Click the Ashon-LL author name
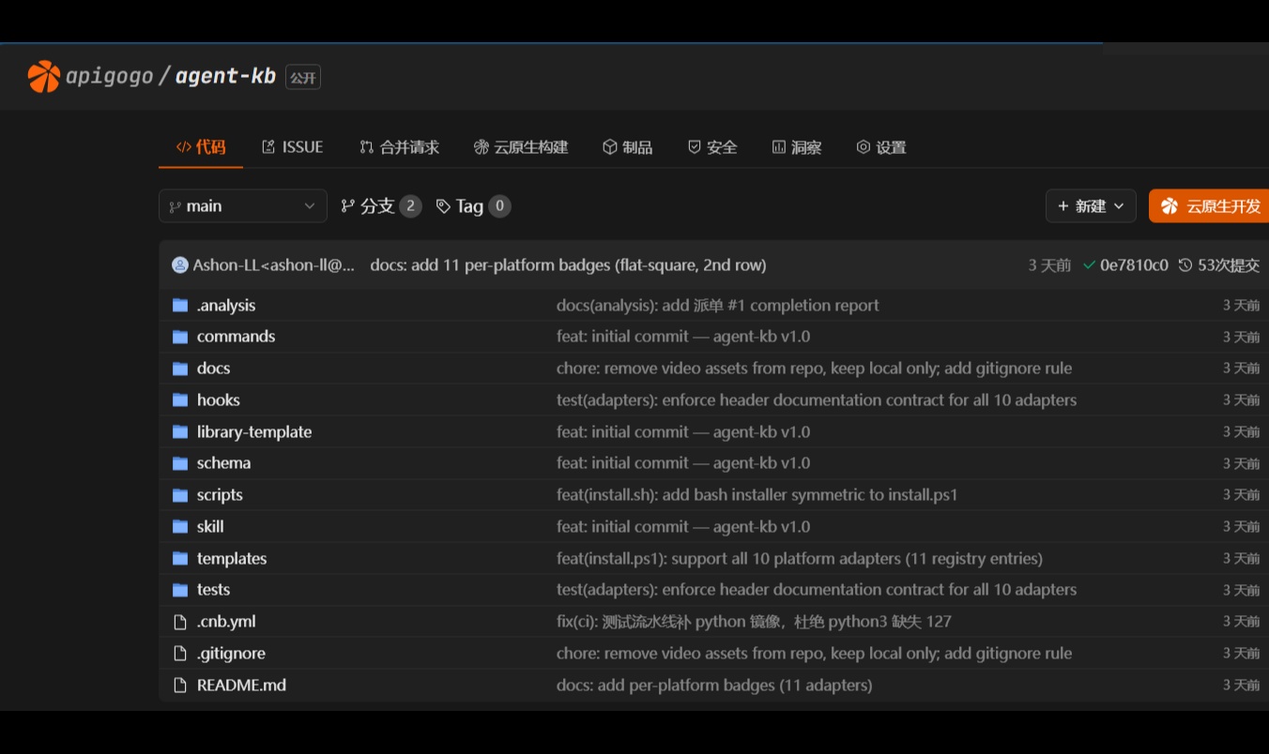Screen dimensions: 1269x754 tap(274, 265)
